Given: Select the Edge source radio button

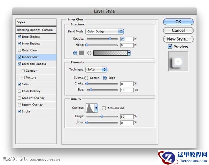Looking at the screenshot, I should click(x=105, y=78).
